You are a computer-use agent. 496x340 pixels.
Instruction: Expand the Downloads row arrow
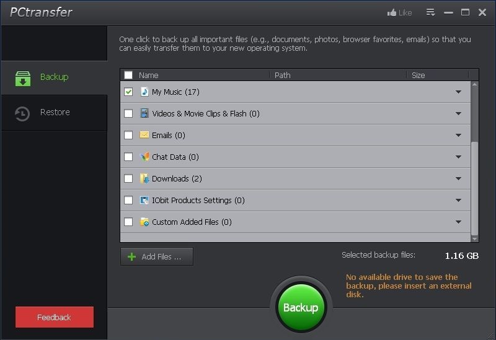pyautogui.click(x=458, y=178)
